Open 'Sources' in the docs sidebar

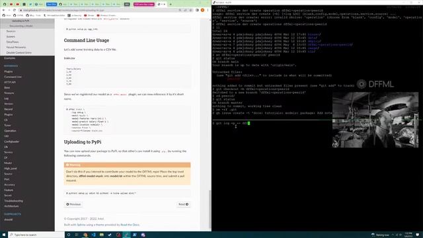[11, 31]
